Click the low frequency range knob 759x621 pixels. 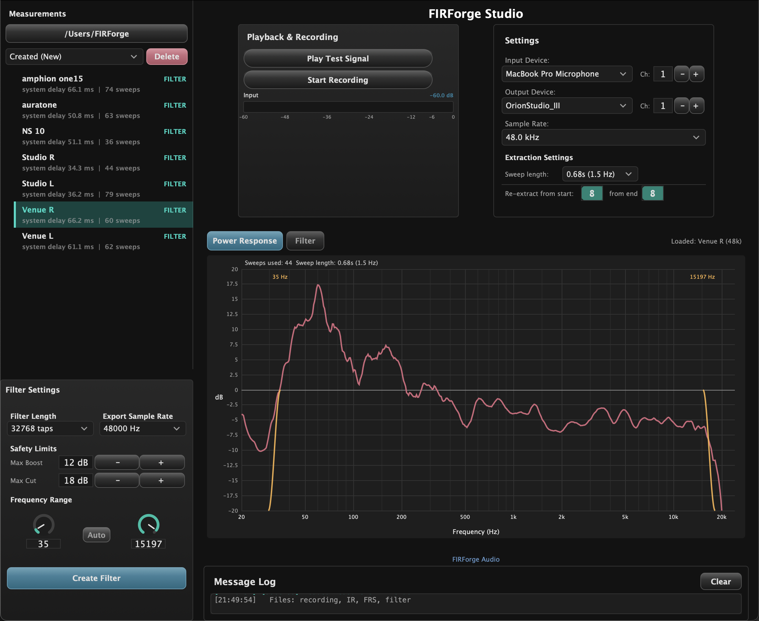(43, 524)
